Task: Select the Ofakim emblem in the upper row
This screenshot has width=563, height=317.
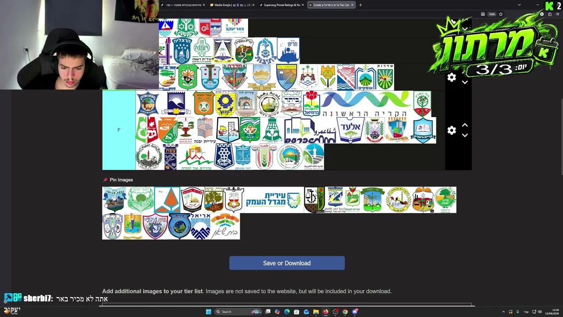Action: [x=366, y=77]
